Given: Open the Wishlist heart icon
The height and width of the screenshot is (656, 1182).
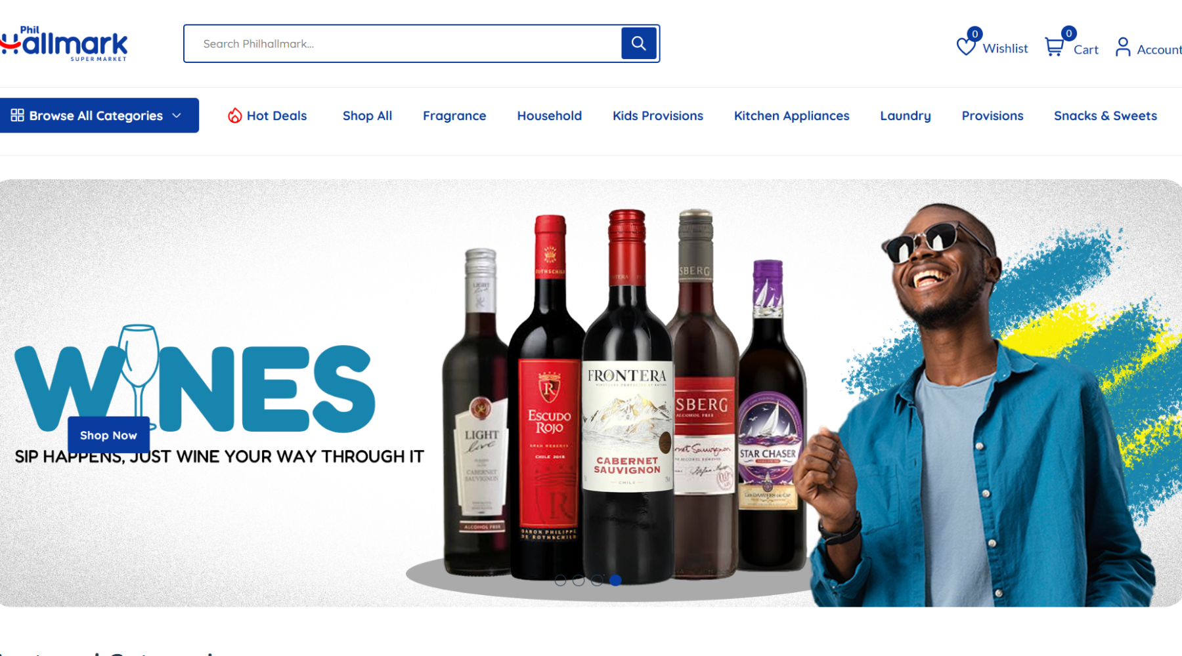Looking at the screenshot, I should click(965, 47).
